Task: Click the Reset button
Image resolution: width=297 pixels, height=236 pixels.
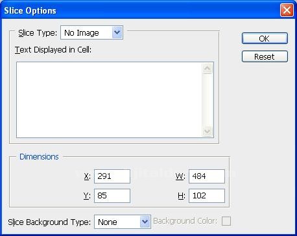Action: [x=265, y=56]
